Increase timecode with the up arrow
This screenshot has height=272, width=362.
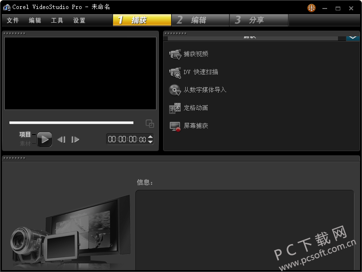point(150,136)
